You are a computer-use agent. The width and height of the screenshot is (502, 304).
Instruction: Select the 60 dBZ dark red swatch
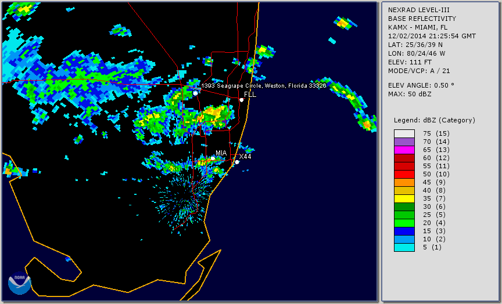404,158
